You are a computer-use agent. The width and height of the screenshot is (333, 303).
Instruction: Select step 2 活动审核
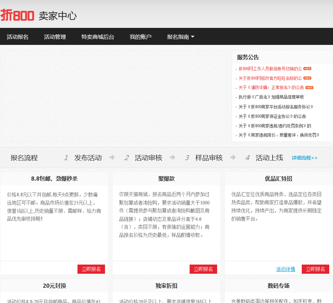(143, 158)
